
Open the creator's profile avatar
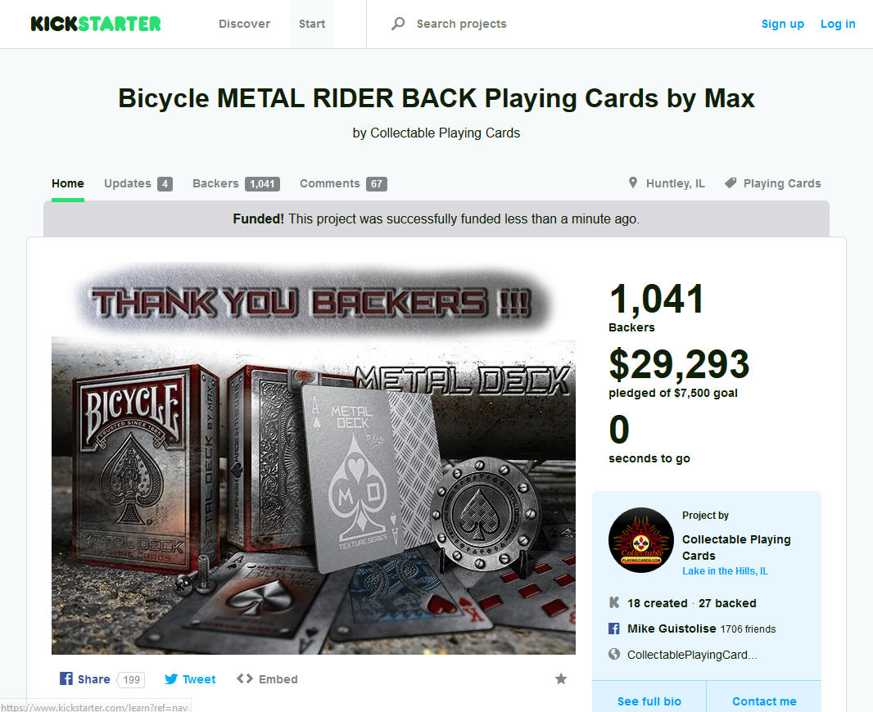[641, 540]
